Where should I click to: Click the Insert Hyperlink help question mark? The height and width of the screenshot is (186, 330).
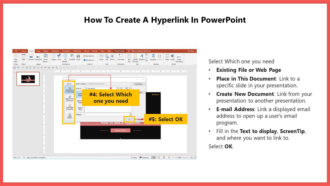tap(137, 80)
